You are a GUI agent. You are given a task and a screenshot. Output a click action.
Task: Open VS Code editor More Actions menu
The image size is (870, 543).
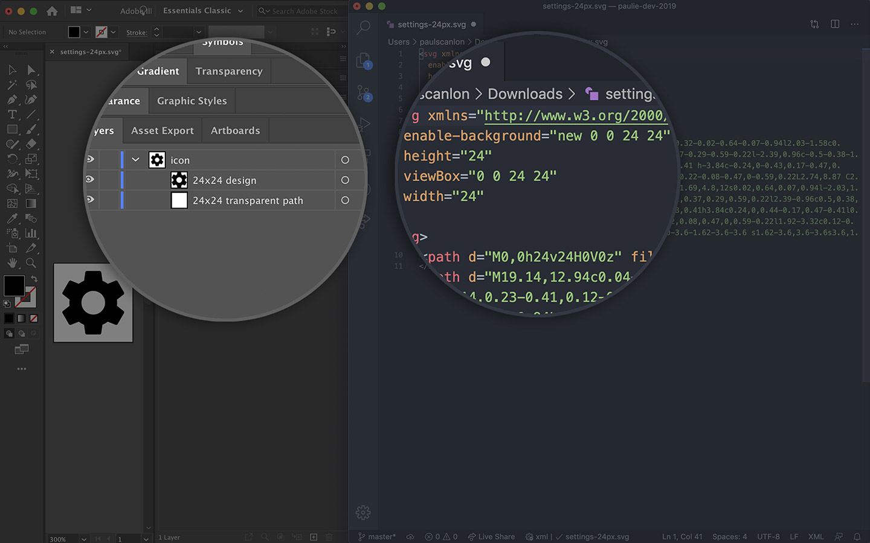click(x=854, y=24)
